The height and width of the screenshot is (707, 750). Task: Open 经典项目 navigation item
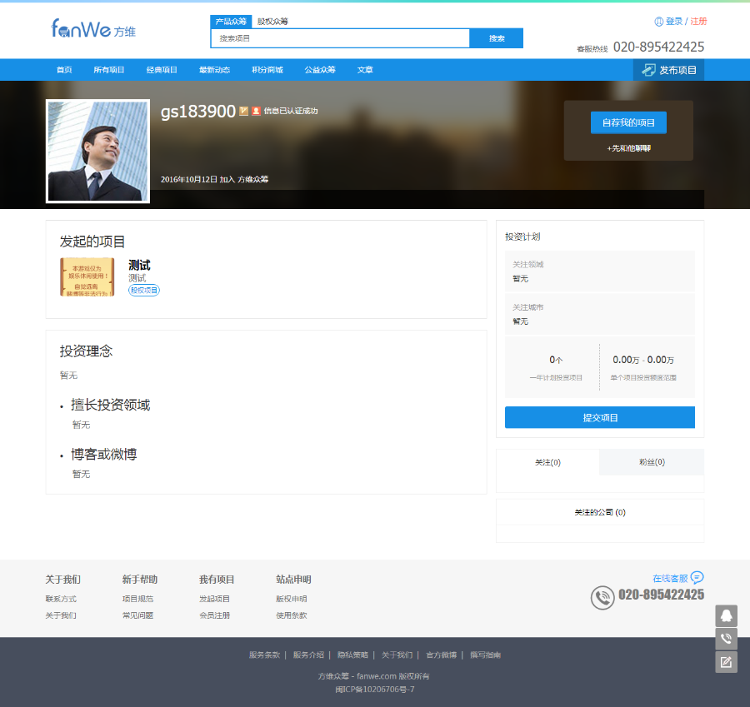pyautogui.click(x=162, y=70)
